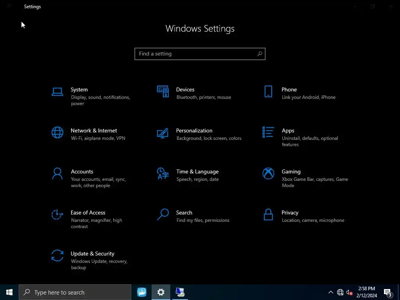Click "Windows Update, recovery, backup" description
Screen dimensions: 400x300
(x=99, y=264)
